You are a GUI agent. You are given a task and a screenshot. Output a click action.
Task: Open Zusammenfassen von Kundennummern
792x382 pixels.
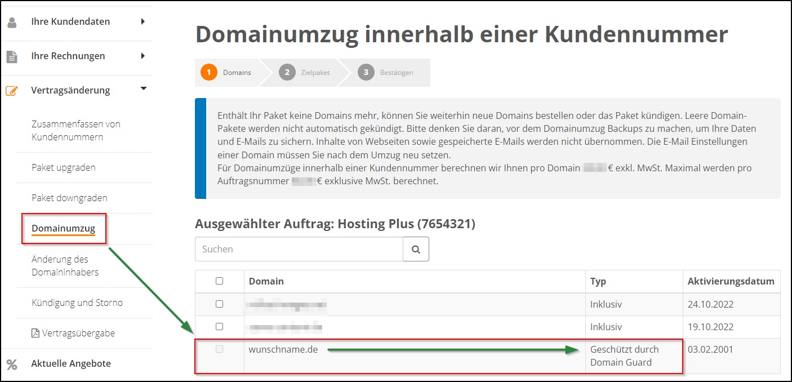pyautogui.click(x=76, y=130)
